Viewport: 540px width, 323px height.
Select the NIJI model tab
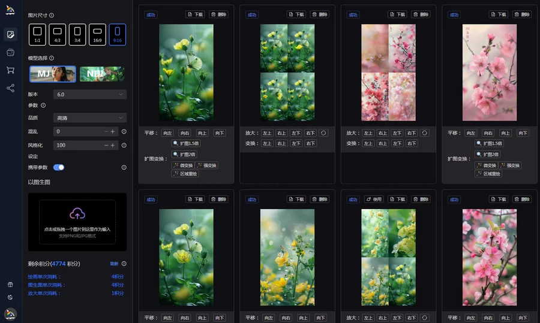[102, 74]
